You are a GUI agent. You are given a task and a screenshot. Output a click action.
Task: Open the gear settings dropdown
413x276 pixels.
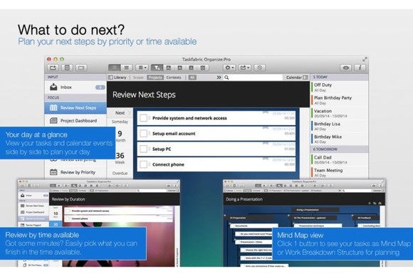coord(229,68)
